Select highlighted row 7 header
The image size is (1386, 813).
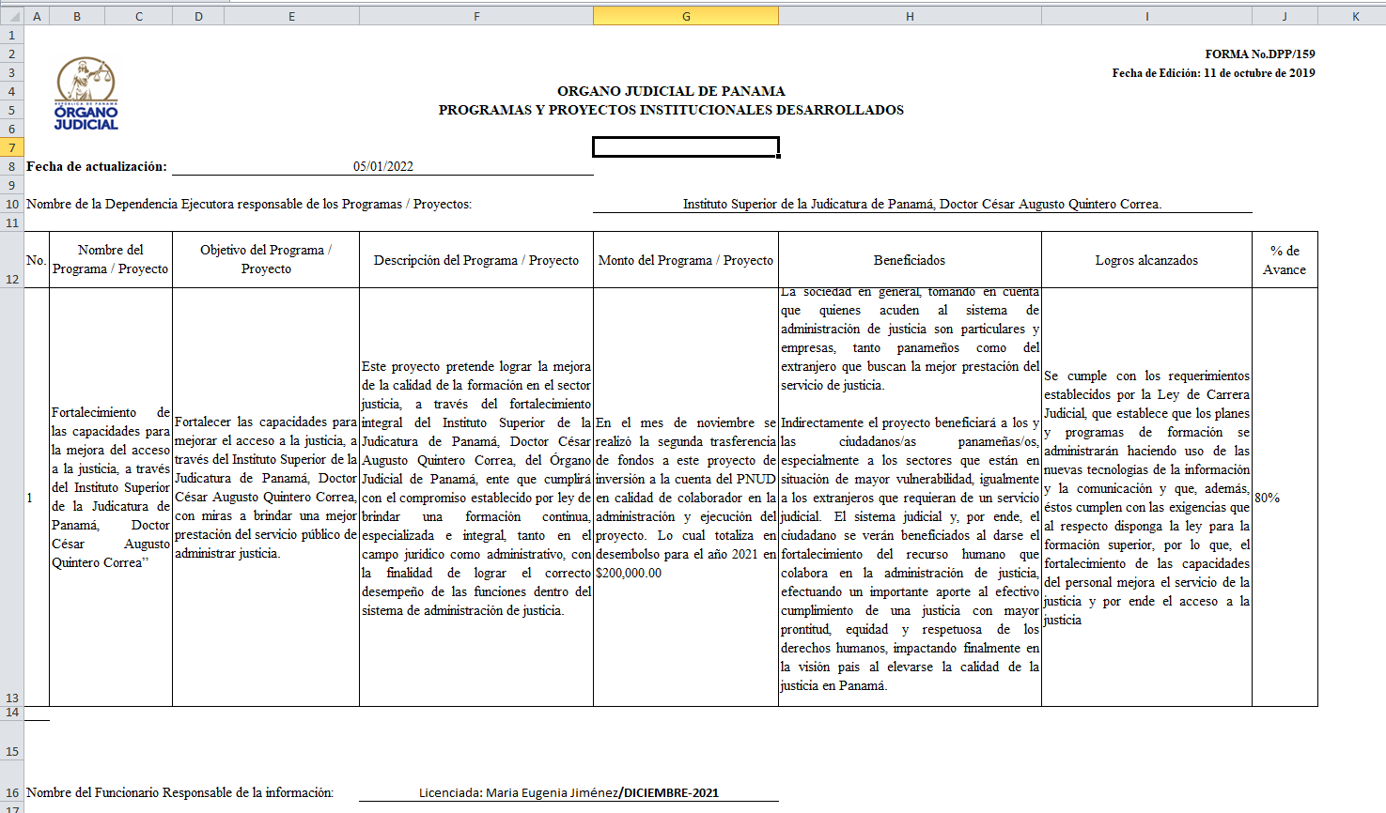pos(12,147)
